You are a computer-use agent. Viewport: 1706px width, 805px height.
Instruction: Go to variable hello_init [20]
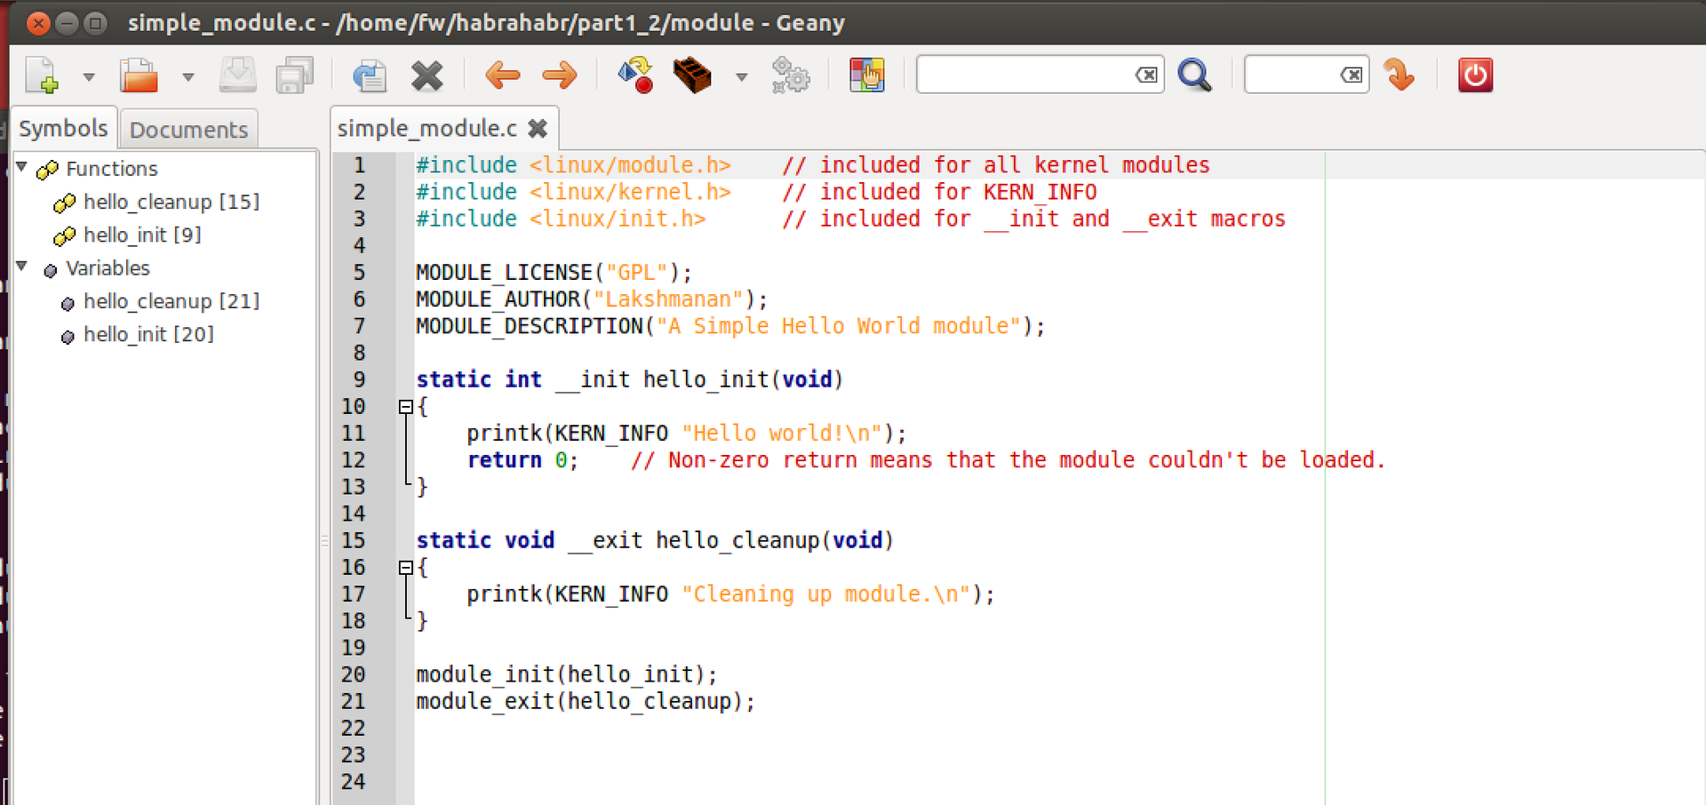pyautogui.click(x=148, y=334)
